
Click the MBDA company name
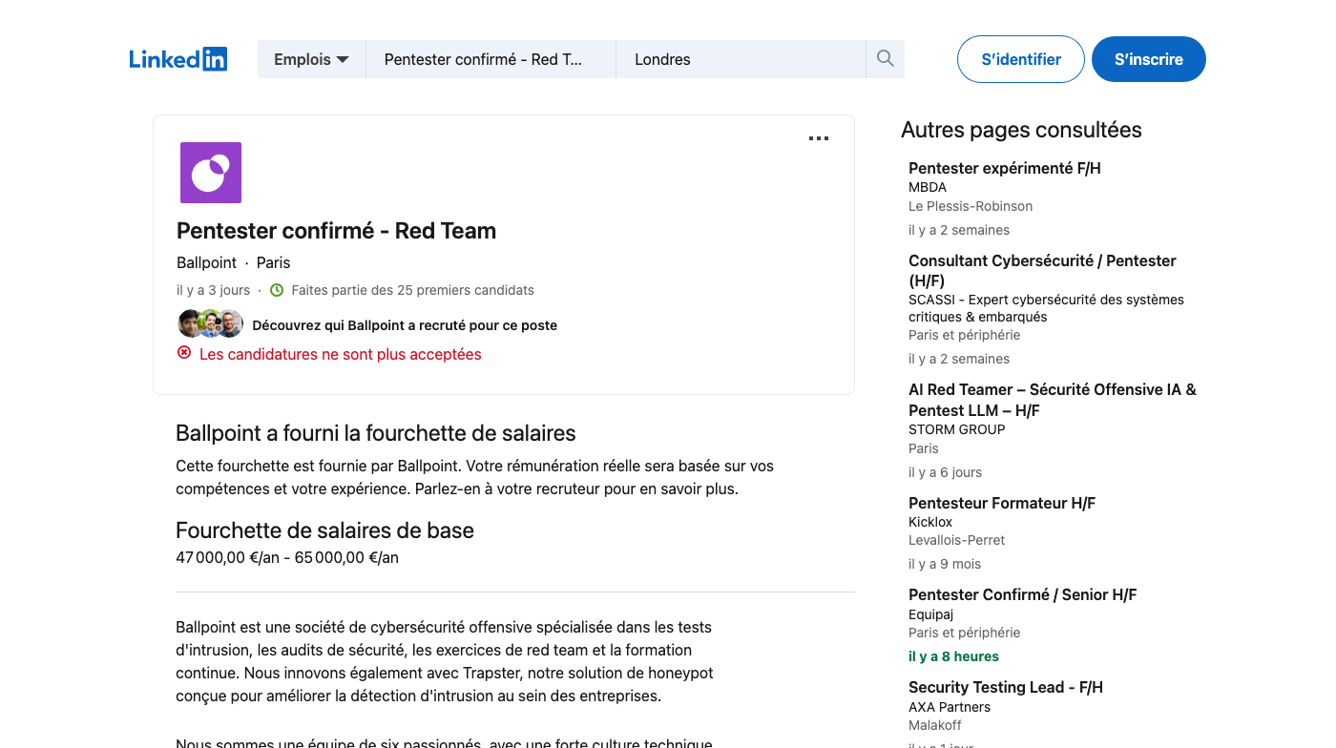928,187
